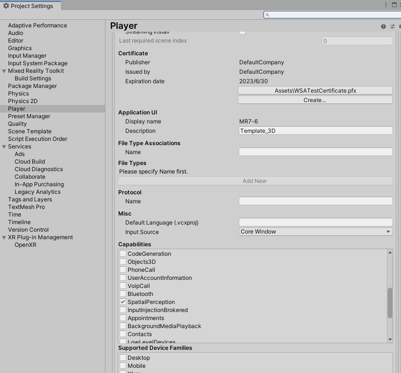401x373 pixels.
Task: Click the Description text field
Action: click(315, 130)
